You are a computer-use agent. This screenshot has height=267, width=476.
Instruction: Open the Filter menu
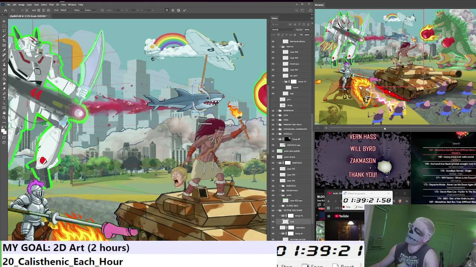[51, 4]
